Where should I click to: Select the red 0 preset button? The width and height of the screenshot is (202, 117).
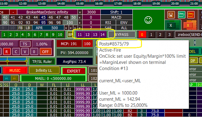pyautogui.click(x=142, y=35)
